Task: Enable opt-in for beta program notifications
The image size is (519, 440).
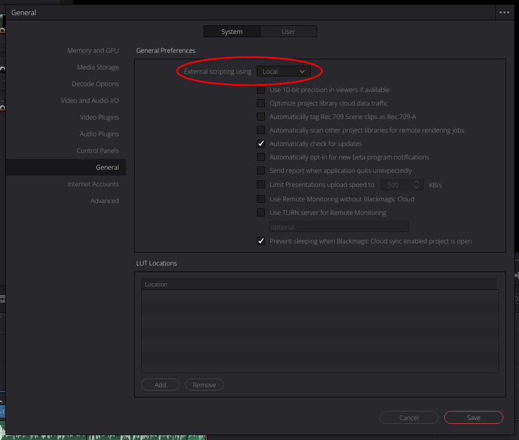Action: click(x=261, y=157)
